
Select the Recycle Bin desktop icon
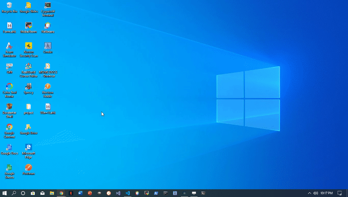(x=9, y=7)
